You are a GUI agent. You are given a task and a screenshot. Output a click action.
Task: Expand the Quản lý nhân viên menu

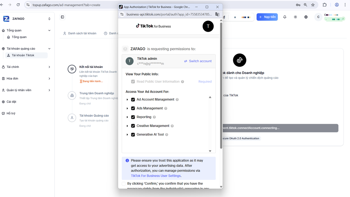tap(49, 90)
